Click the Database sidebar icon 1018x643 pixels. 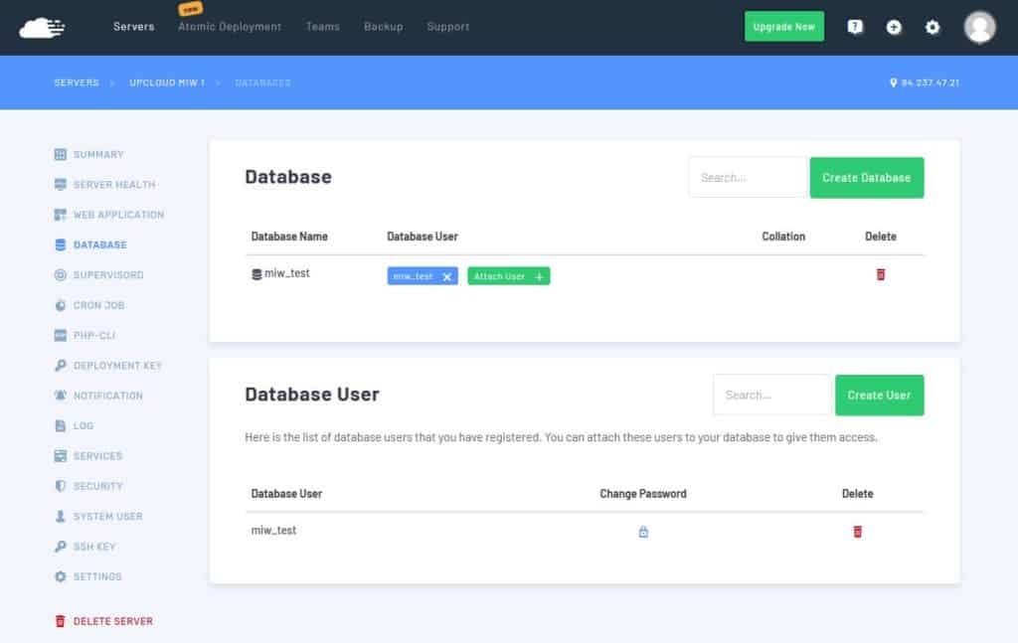pos(61,244)
